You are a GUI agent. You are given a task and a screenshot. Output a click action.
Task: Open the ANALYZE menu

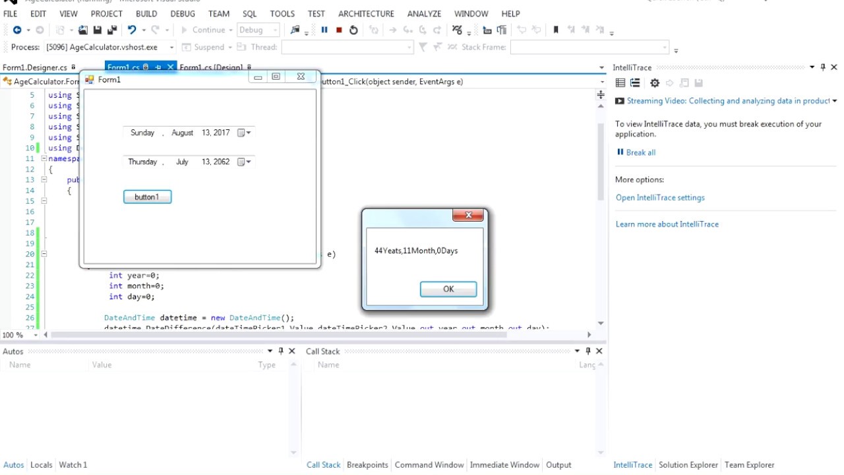pyautogui.click(x=424, y=13)
